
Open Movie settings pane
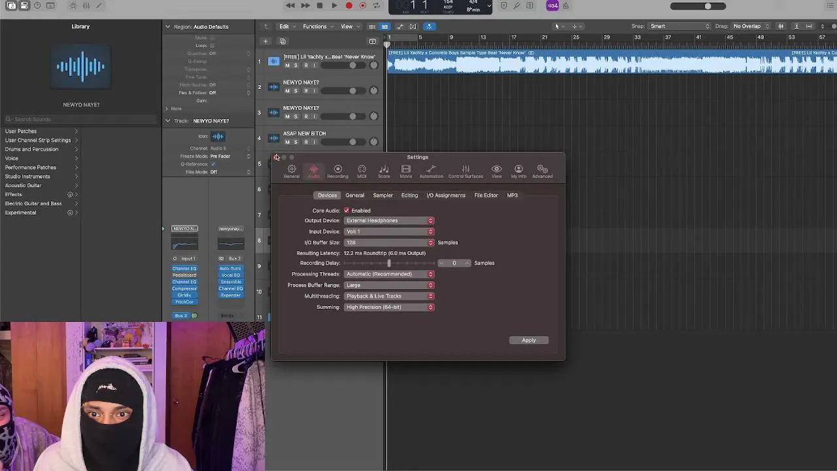(406, 171)
